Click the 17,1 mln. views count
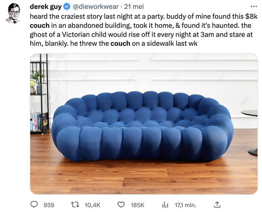 (x=186, y=205)
